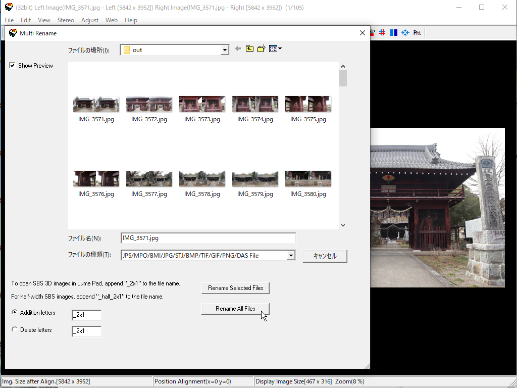Expand the file type dropdown arrow

coord(291,255)
